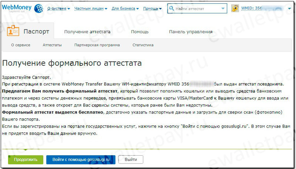
Task: Open the Помощь dropdown in top bar
Action: (x=152, y=9)
